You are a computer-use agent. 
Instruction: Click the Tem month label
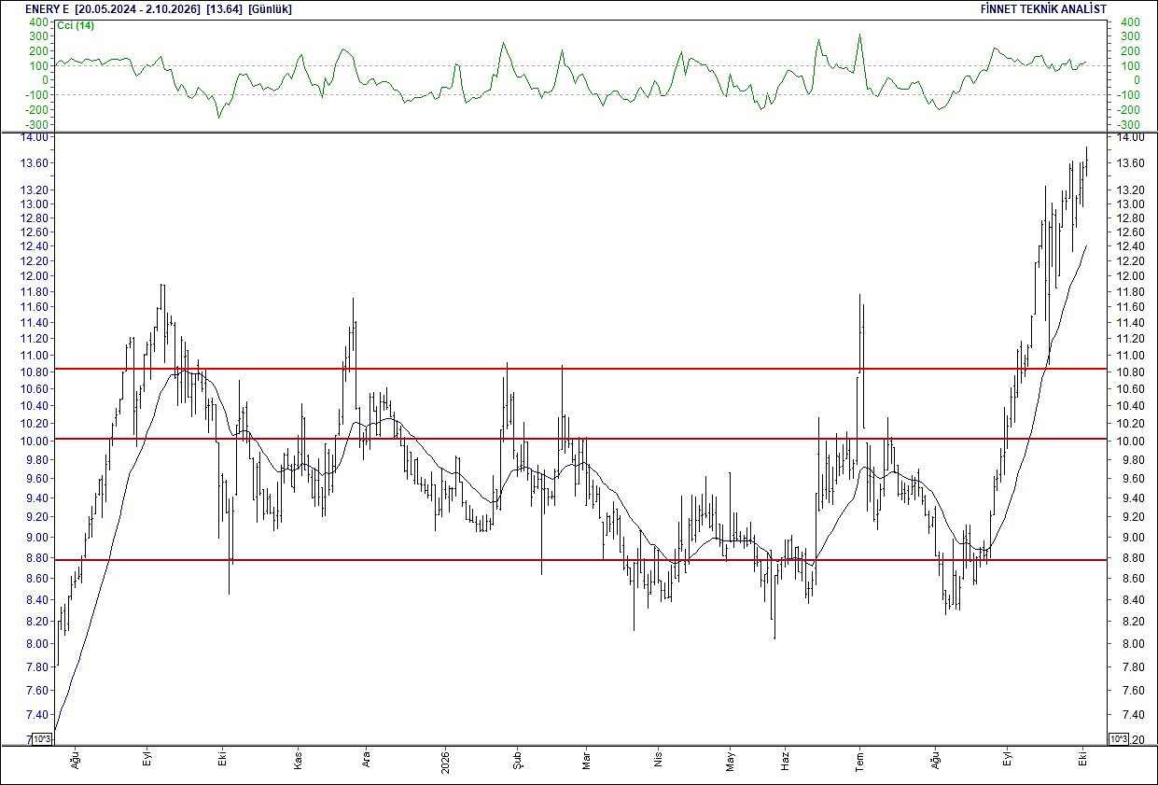coord(860,761)
